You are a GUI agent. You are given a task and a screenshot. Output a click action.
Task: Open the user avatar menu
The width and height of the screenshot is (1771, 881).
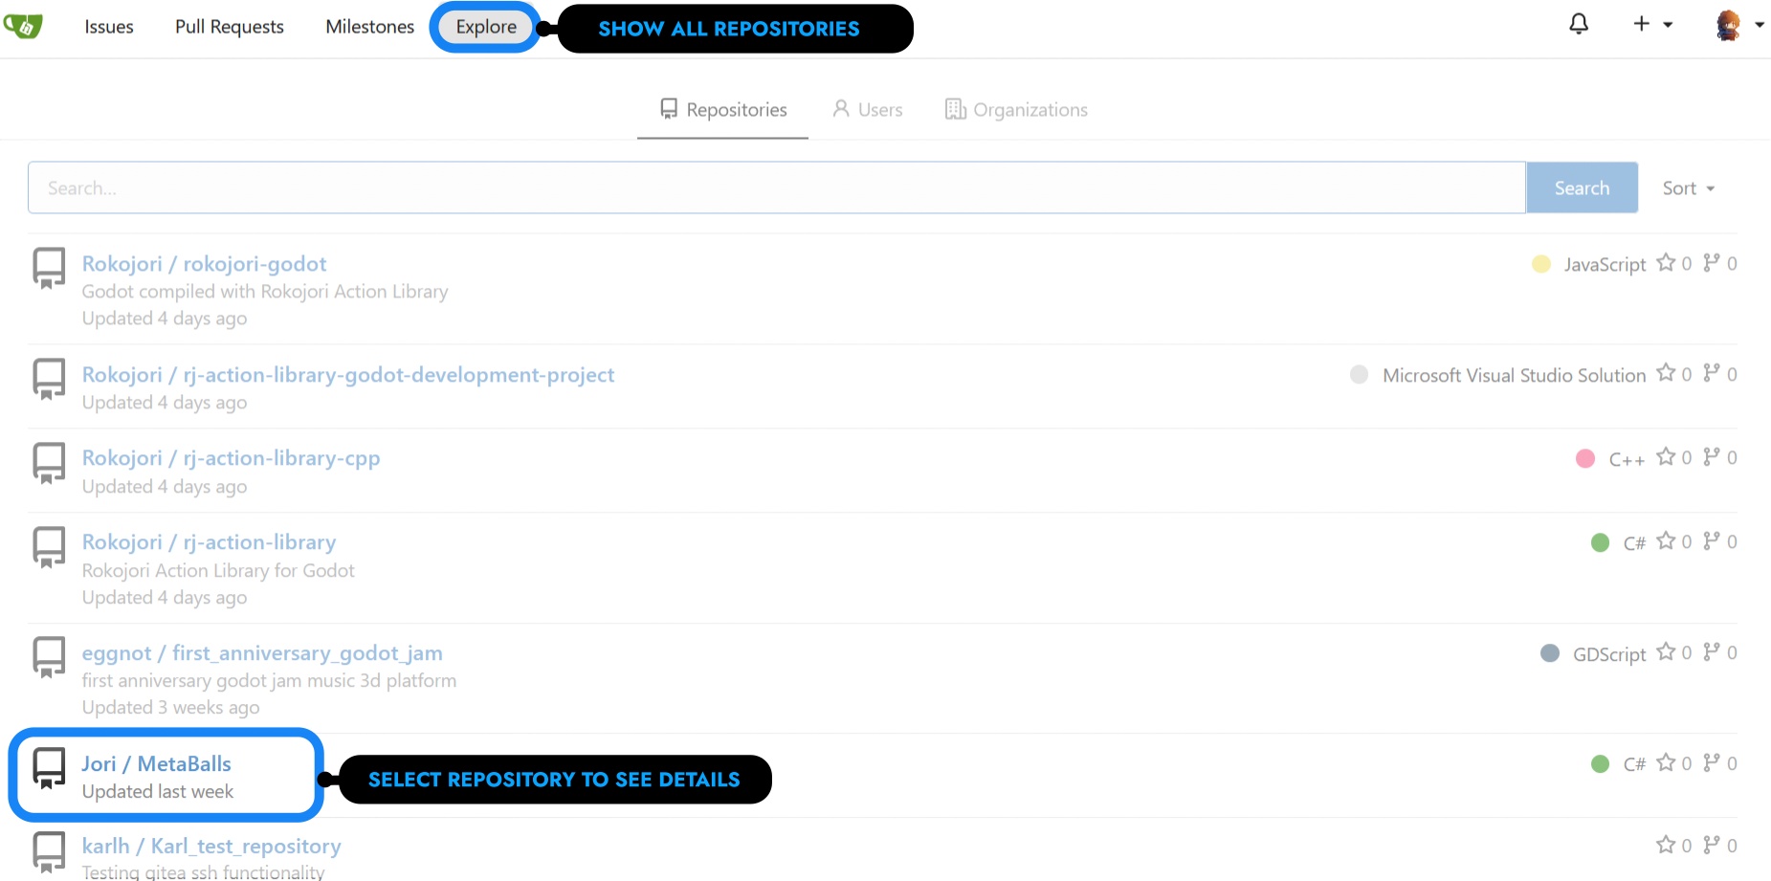tap(1738, 26)
